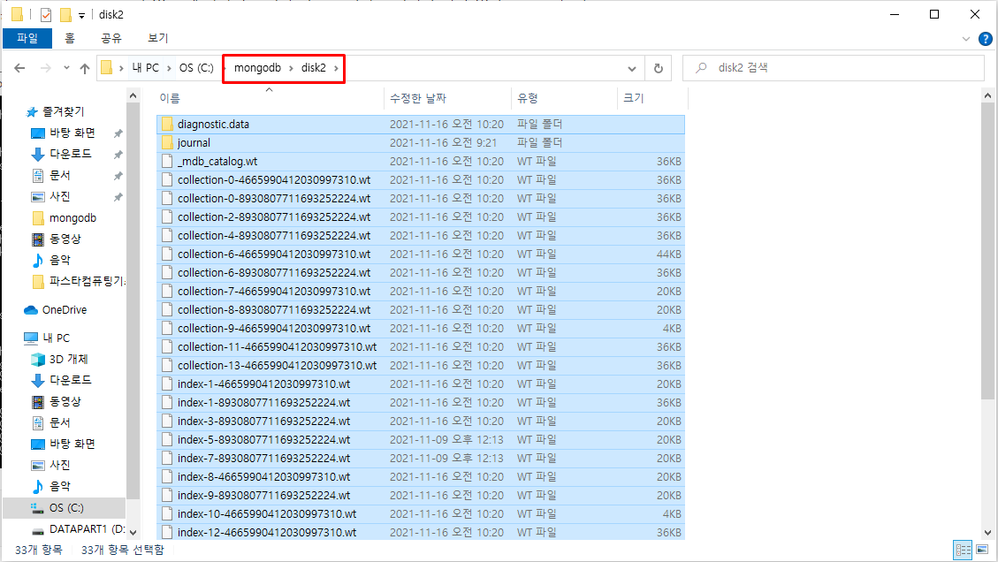
Task: Select 즐겨찾기 in navigation pane
Action: point(63,111)
